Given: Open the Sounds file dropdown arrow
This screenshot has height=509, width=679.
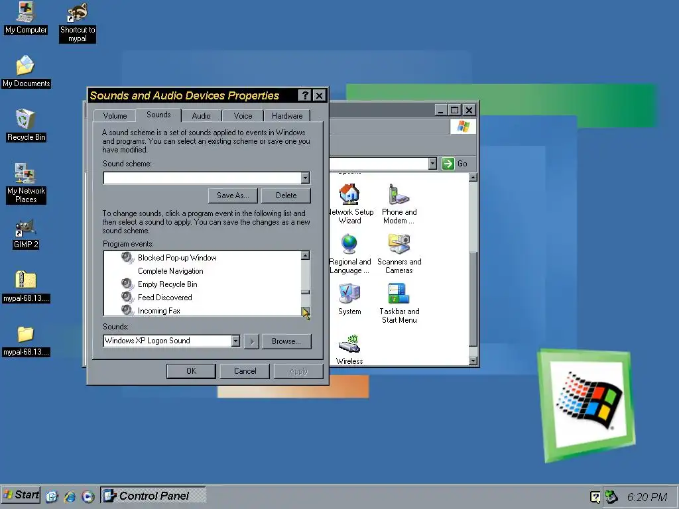Looking at the screenshot, I should click(x=235, y=341).
